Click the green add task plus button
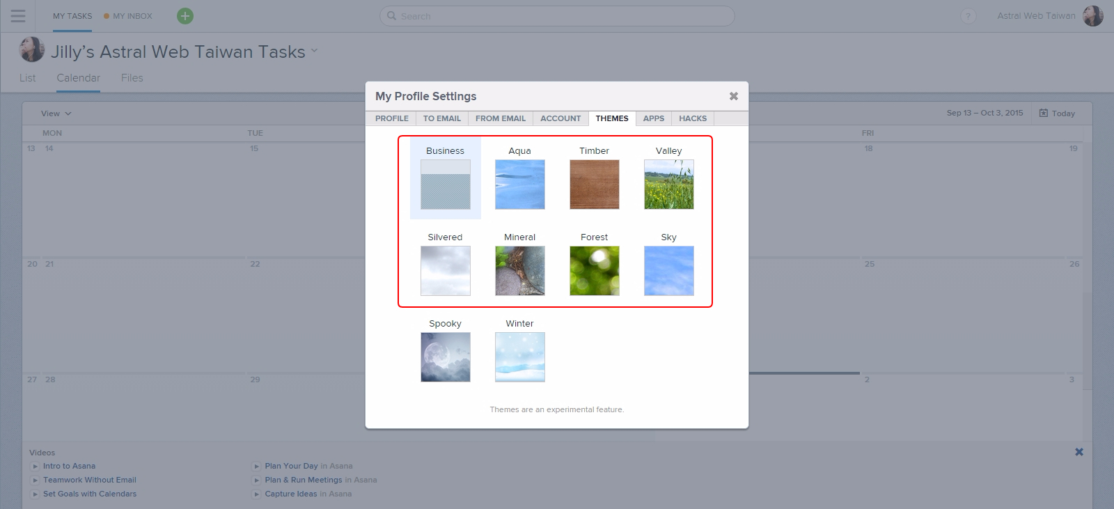 [185, 16]
